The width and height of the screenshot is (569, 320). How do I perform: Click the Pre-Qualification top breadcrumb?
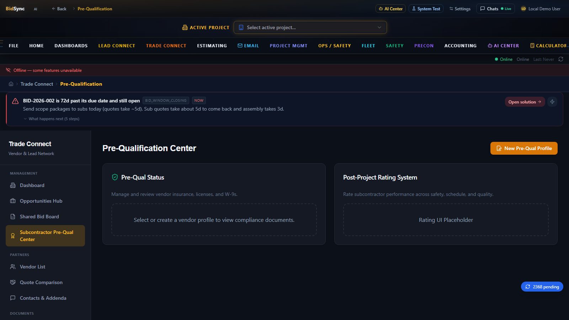(x=95, y=9)
